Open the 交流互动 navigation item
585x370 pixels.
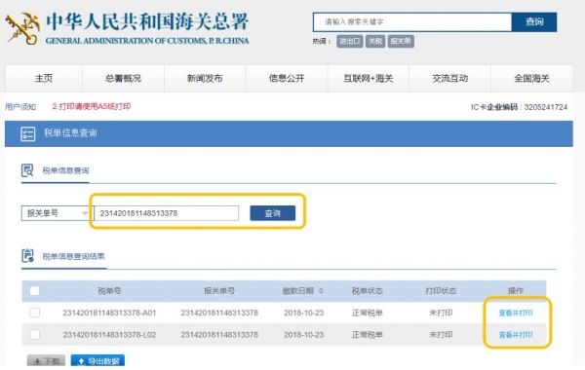[449, 78]
